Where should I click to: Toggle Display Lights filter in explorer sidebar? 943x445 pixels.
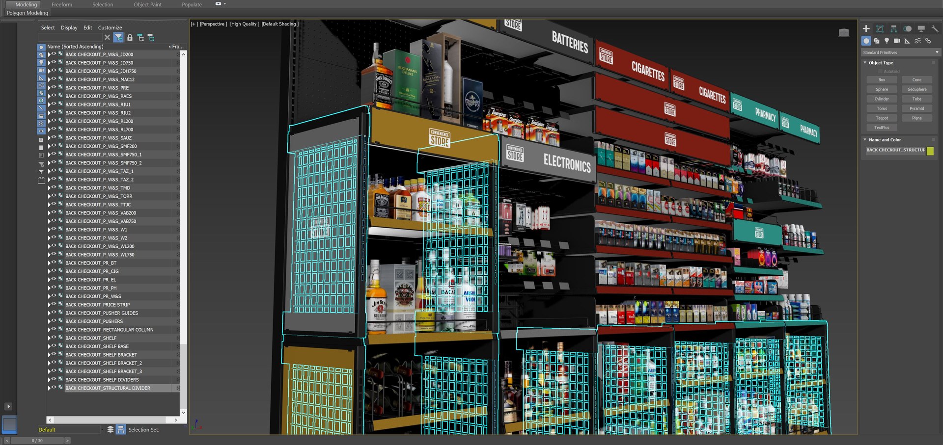[x=41, y=63]
